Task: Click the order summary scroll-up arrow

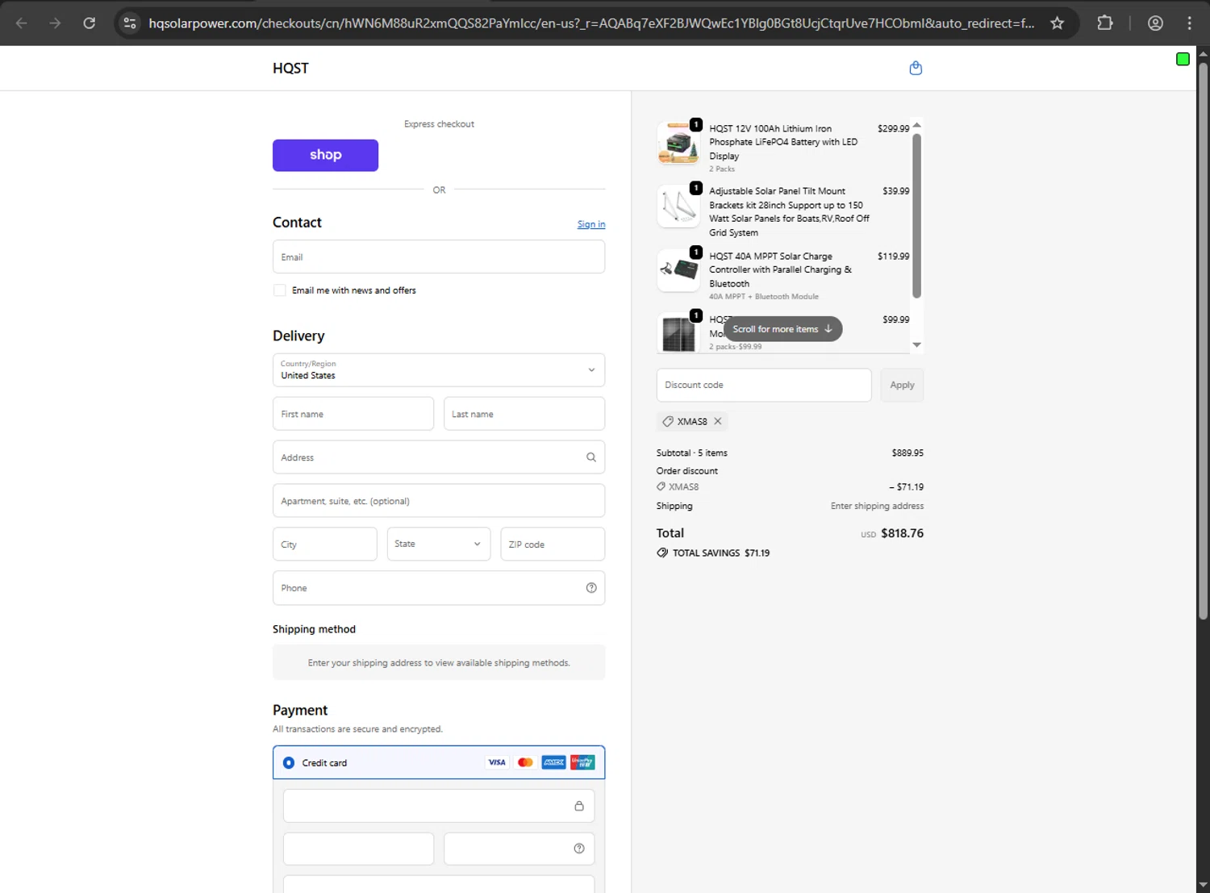Action: [916, 125]
